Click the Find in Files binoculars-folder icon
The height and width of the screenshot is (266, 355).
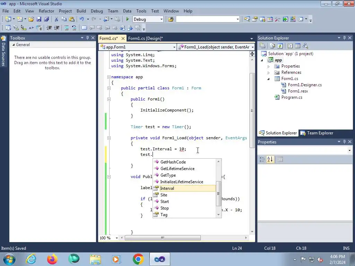pos(171,19)
